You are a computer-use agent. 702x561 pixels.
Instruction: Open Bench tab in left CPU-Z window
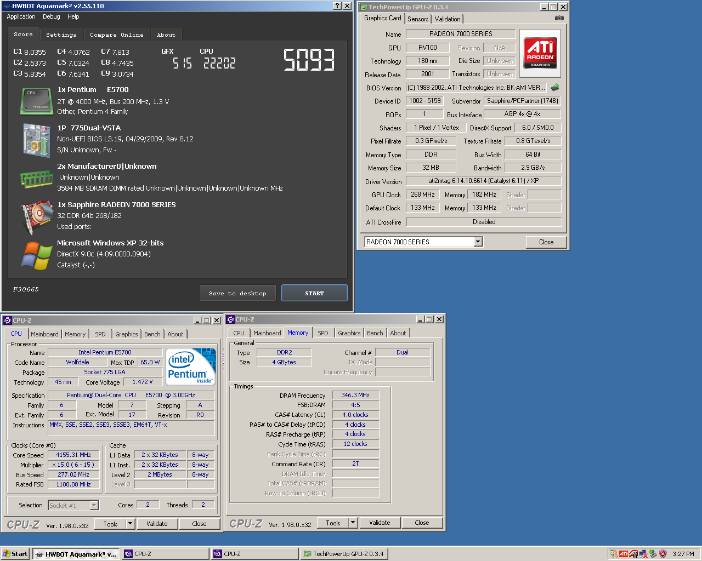pos(152,334)
